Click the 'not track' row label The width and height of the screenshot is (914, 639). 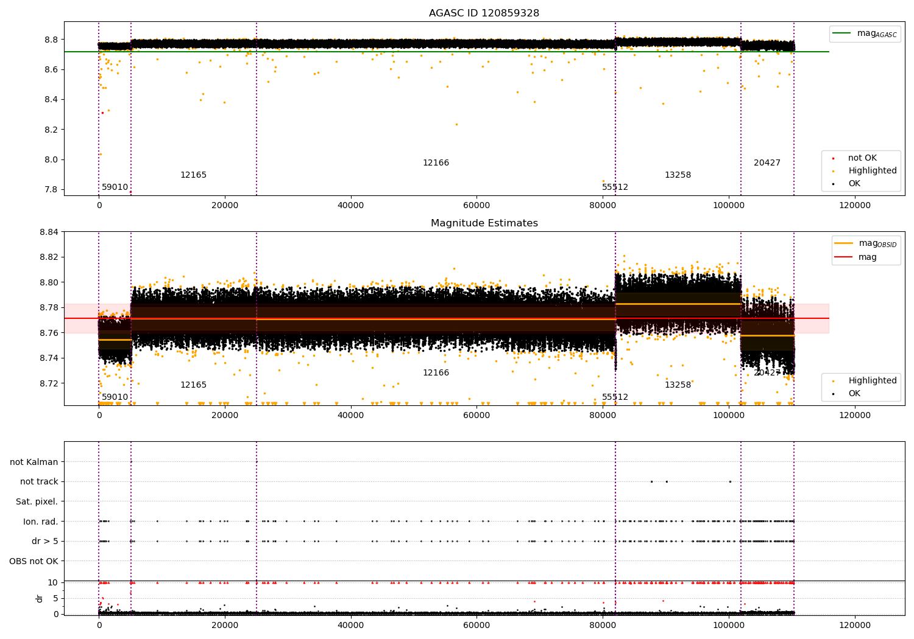(x=39, y=482)
